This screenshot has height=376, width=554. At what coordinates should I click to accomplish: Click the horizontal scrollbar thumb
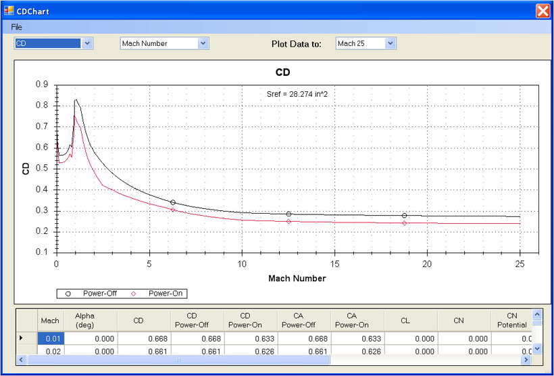(x=179, y=360)
